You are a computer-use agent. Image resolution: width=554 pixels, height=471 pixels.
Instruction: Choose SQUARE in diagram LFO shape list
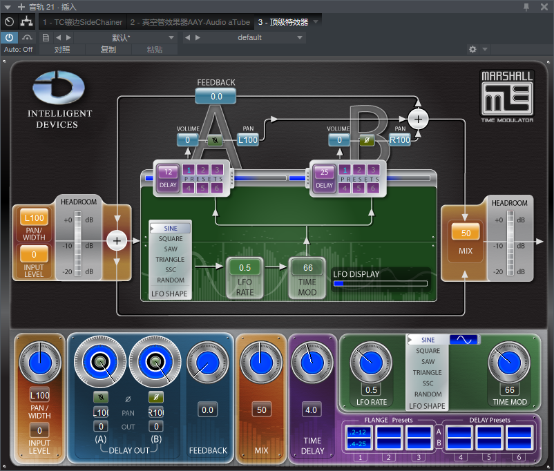coord(171,238)
